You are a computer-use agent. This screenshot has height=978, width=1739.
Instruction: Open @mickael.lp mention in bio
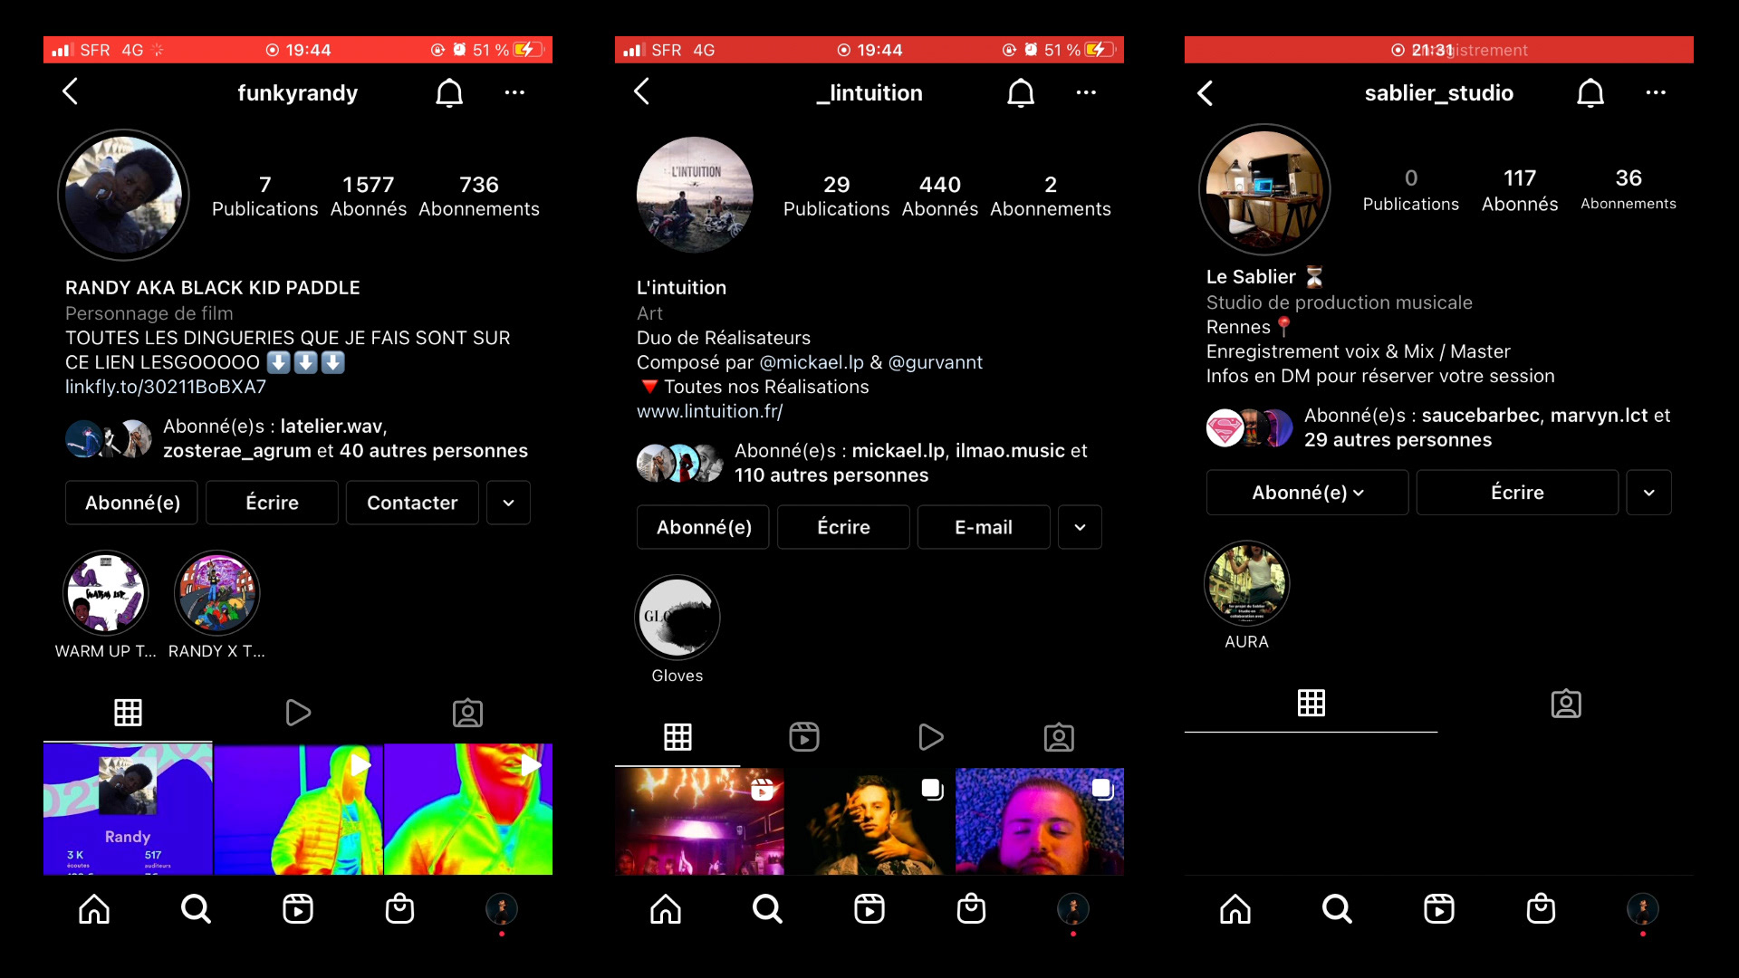[x=812, y=362]
